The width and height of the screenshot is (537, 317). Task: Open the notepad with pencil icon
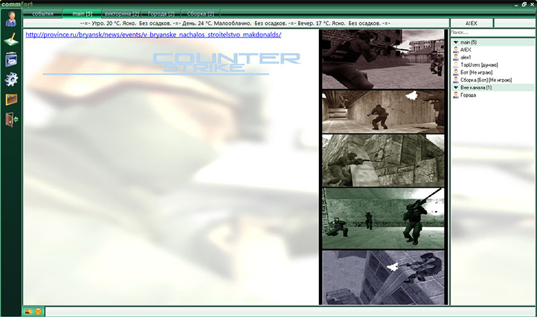pyautogui.click(x=11, y=40)
